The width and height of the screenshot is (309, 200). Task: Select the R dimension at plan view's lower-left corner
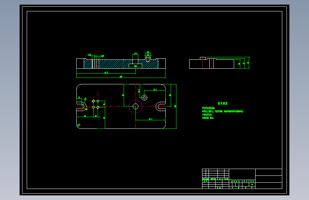[79, 125]
